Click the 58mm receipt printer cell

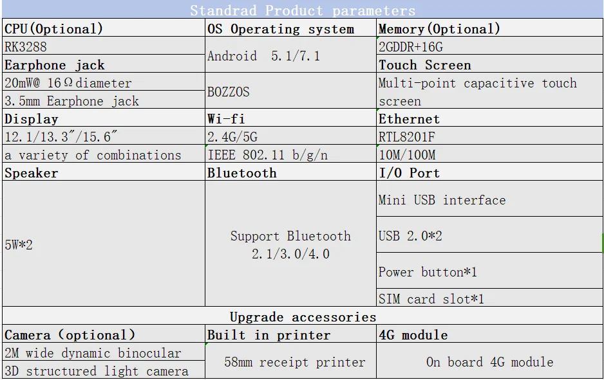point(291,361)
